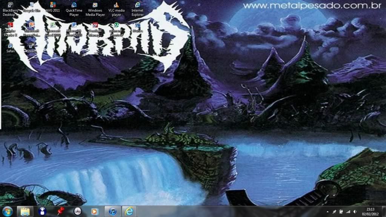Click the clock icon in taskbar

[78, 211]
